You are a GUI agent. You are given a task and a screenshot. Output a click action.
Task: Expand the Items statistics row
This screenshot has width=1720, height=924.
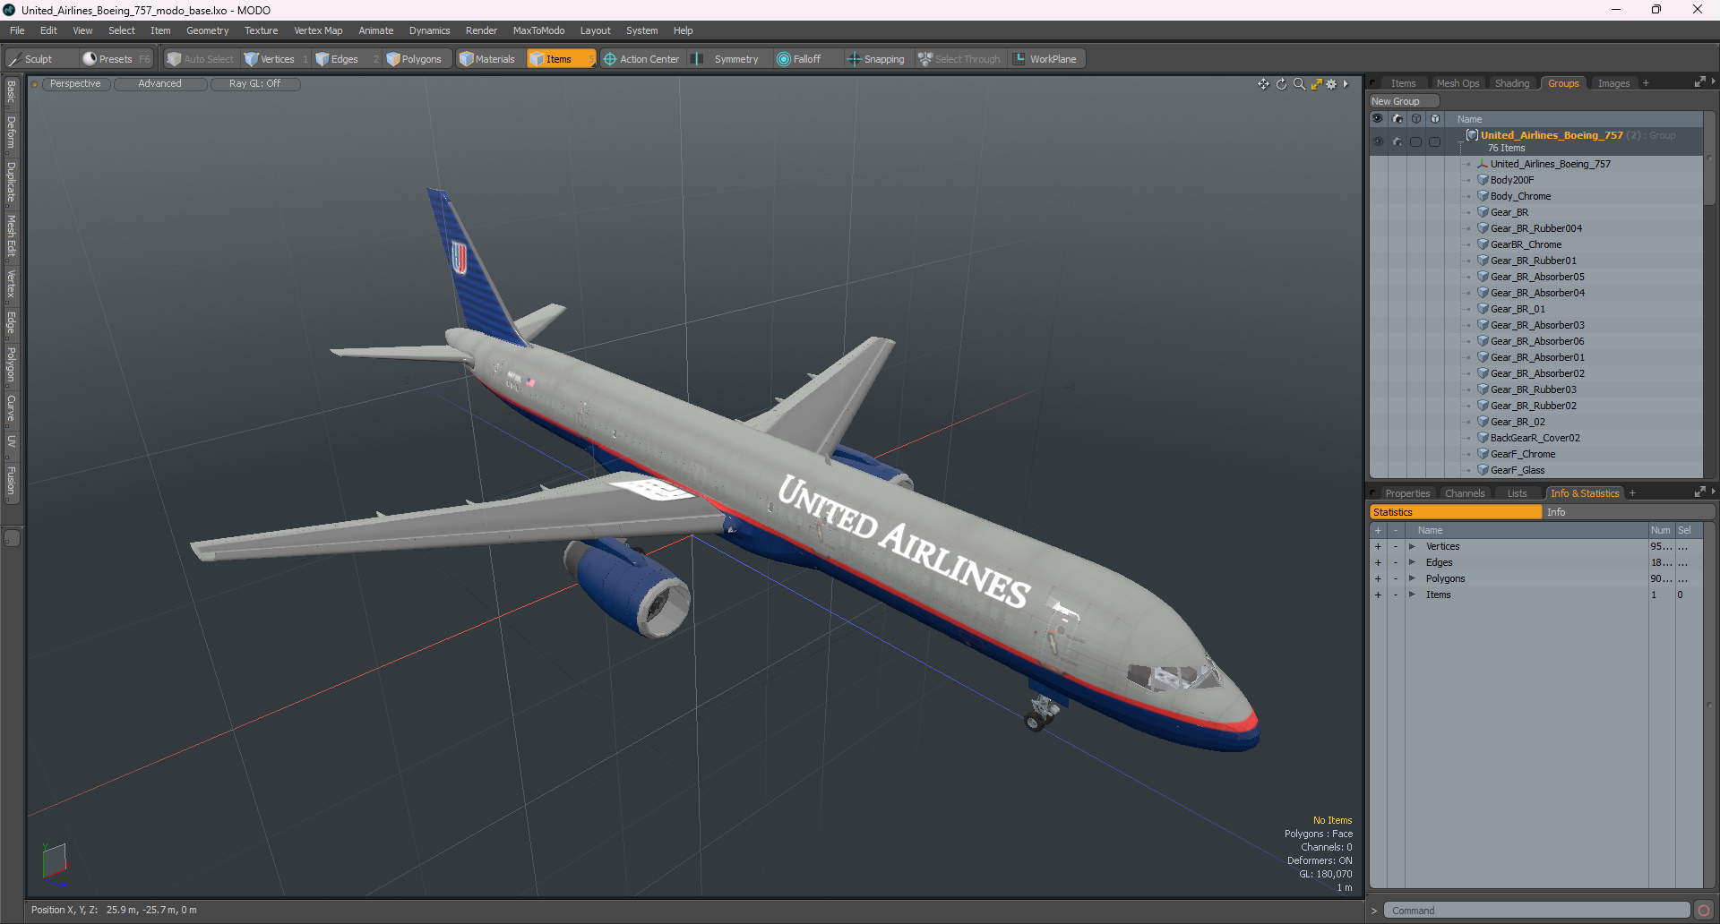click(1412, 595)
